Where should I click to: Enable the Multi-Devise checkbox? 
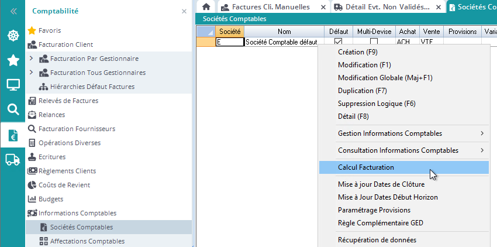[x=374, y=42]
